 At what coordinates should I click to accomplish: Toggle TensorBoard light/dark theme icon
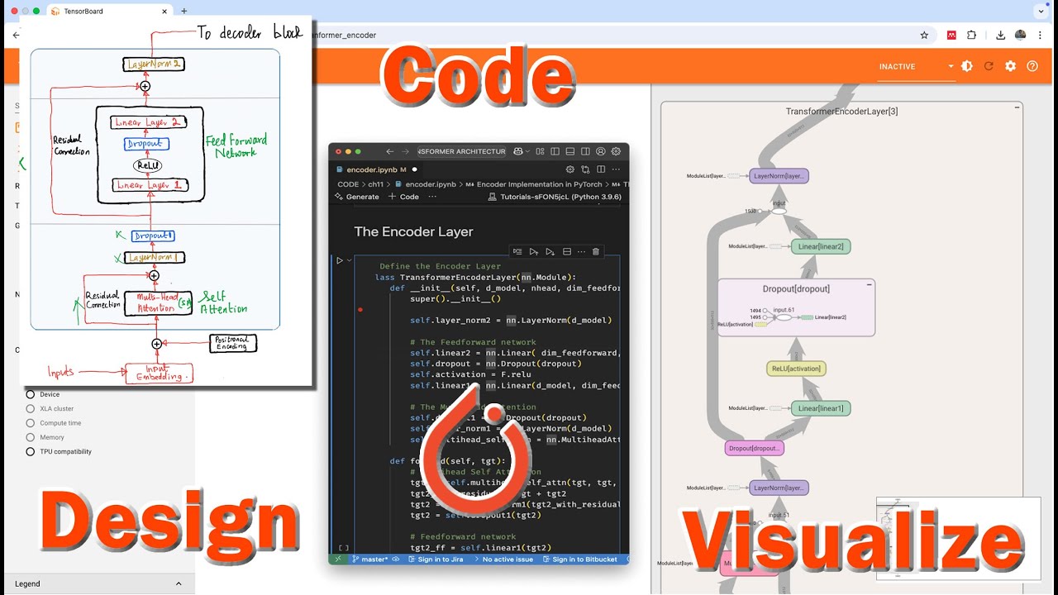pos(967,66)
